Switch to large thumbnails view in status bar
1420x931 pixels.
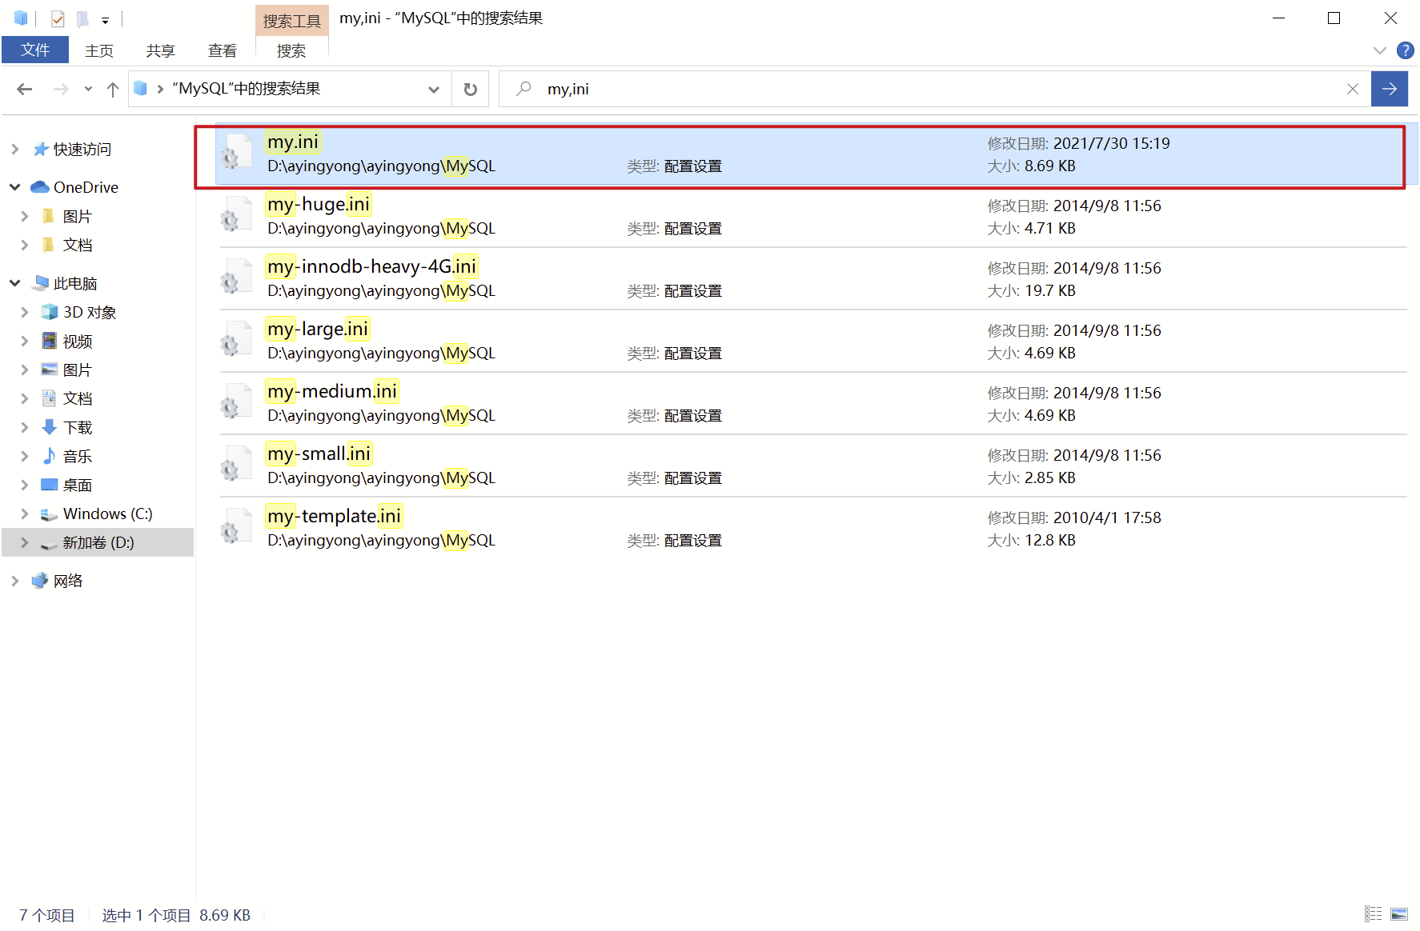pyautogui.click(x=1399, y=914)
